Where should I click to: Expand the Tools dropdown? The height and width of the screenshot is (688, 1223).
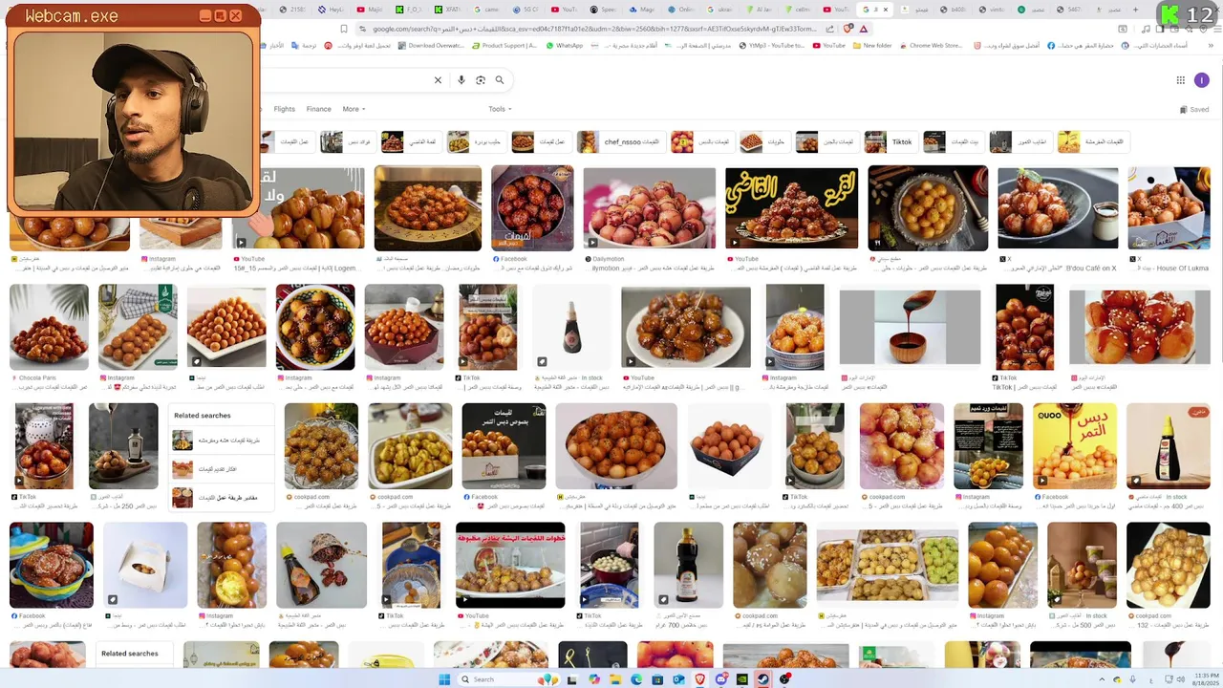point(500,109)
